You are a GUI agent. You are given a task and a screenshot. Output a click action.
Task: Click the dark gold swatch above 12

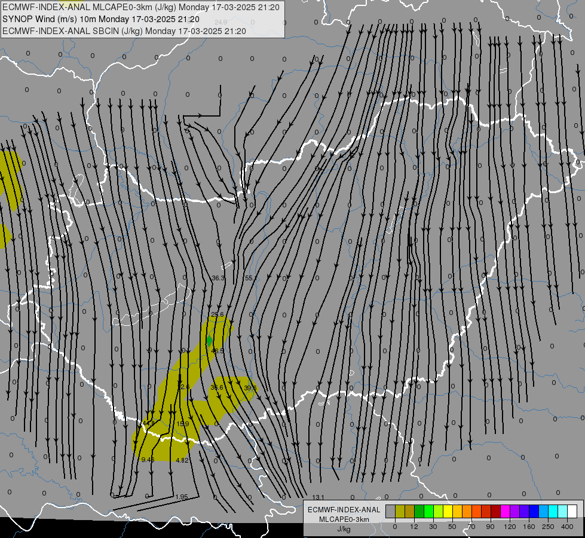pyautogui.click(x=410, y=512)
